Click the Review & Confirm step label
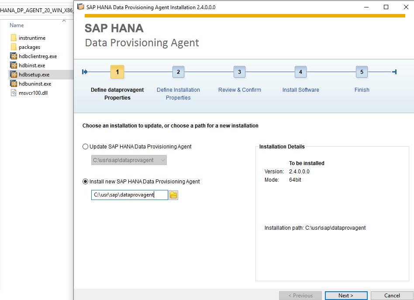414x300 pixels. pos(239,90)
